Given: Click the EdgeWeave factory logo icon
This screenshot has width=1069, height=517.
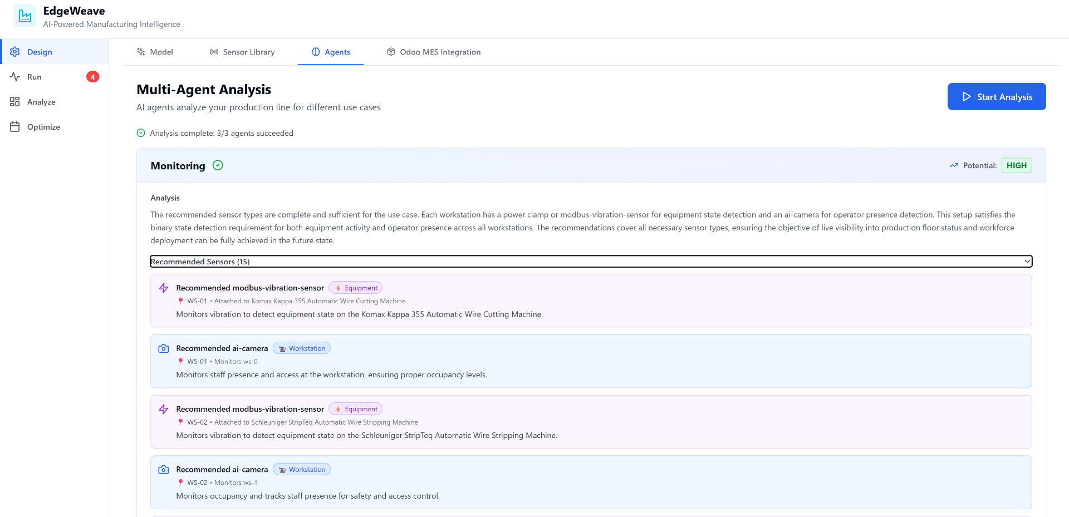Looking at the screenshot, I should 25,16.
